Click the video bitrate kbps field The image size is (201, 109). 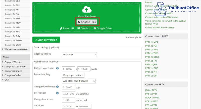tap(68, 87)
